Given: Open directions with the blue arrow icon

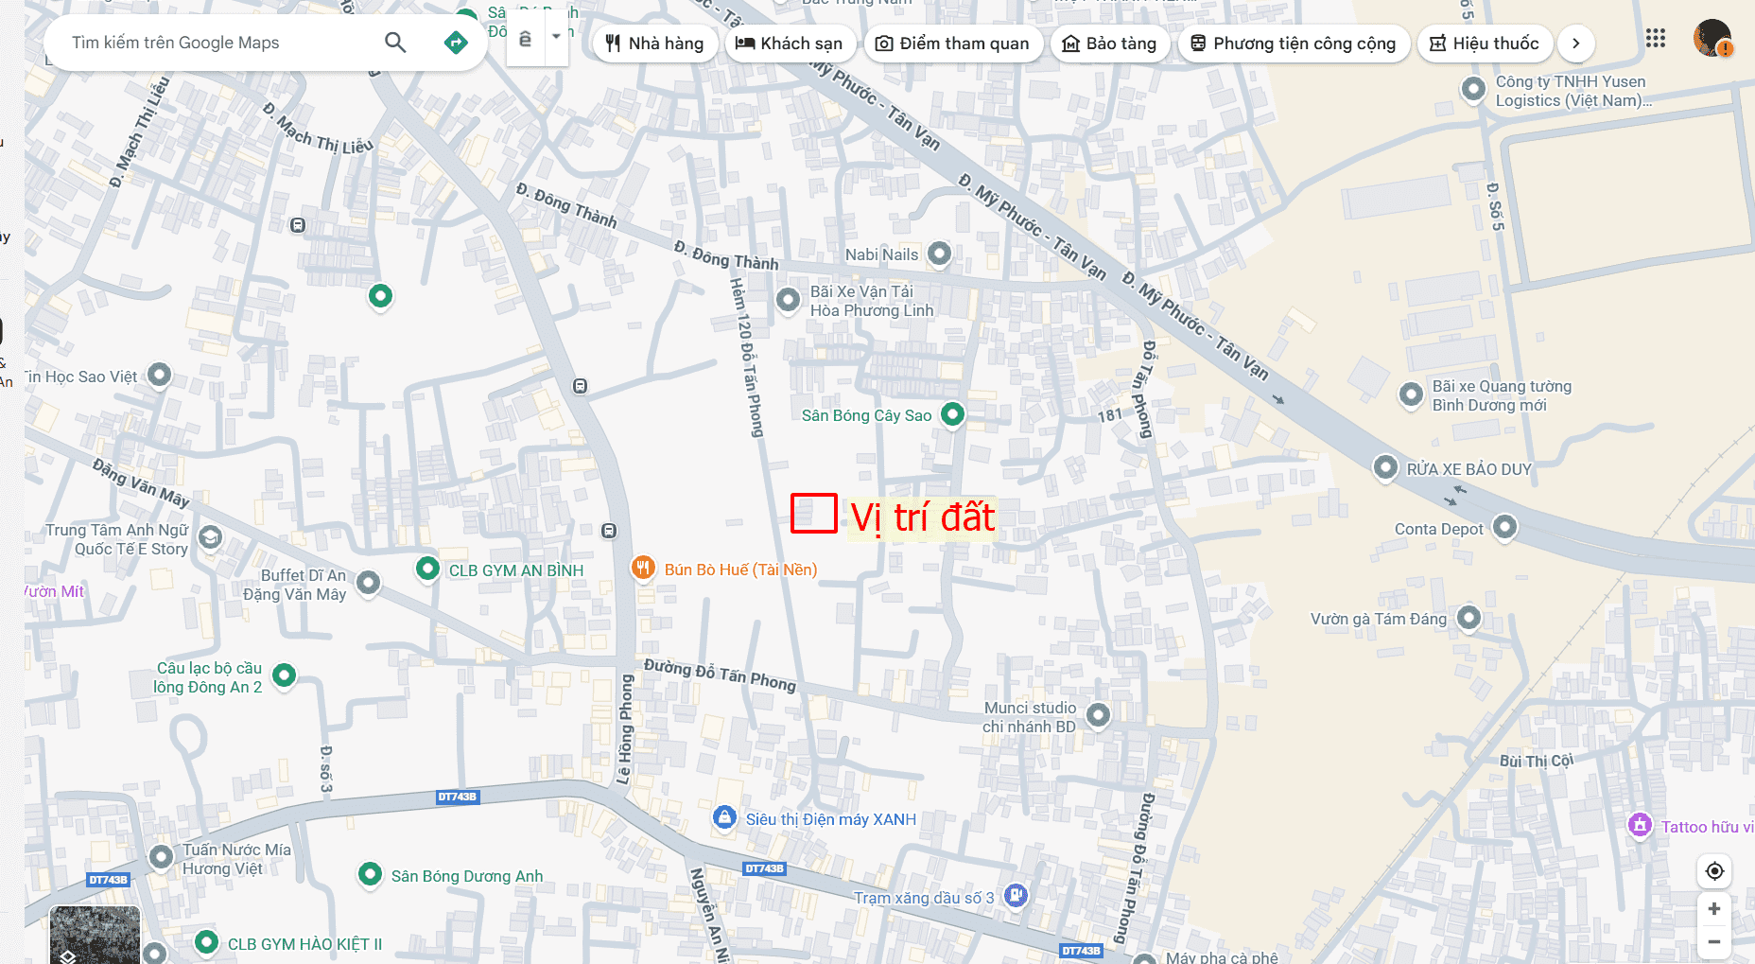Looking at the screenshot, I should coord(456,43).
